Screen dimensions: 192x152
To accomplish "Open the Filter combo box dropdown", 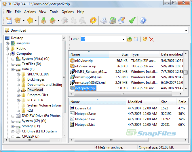I will coord(123,39).
